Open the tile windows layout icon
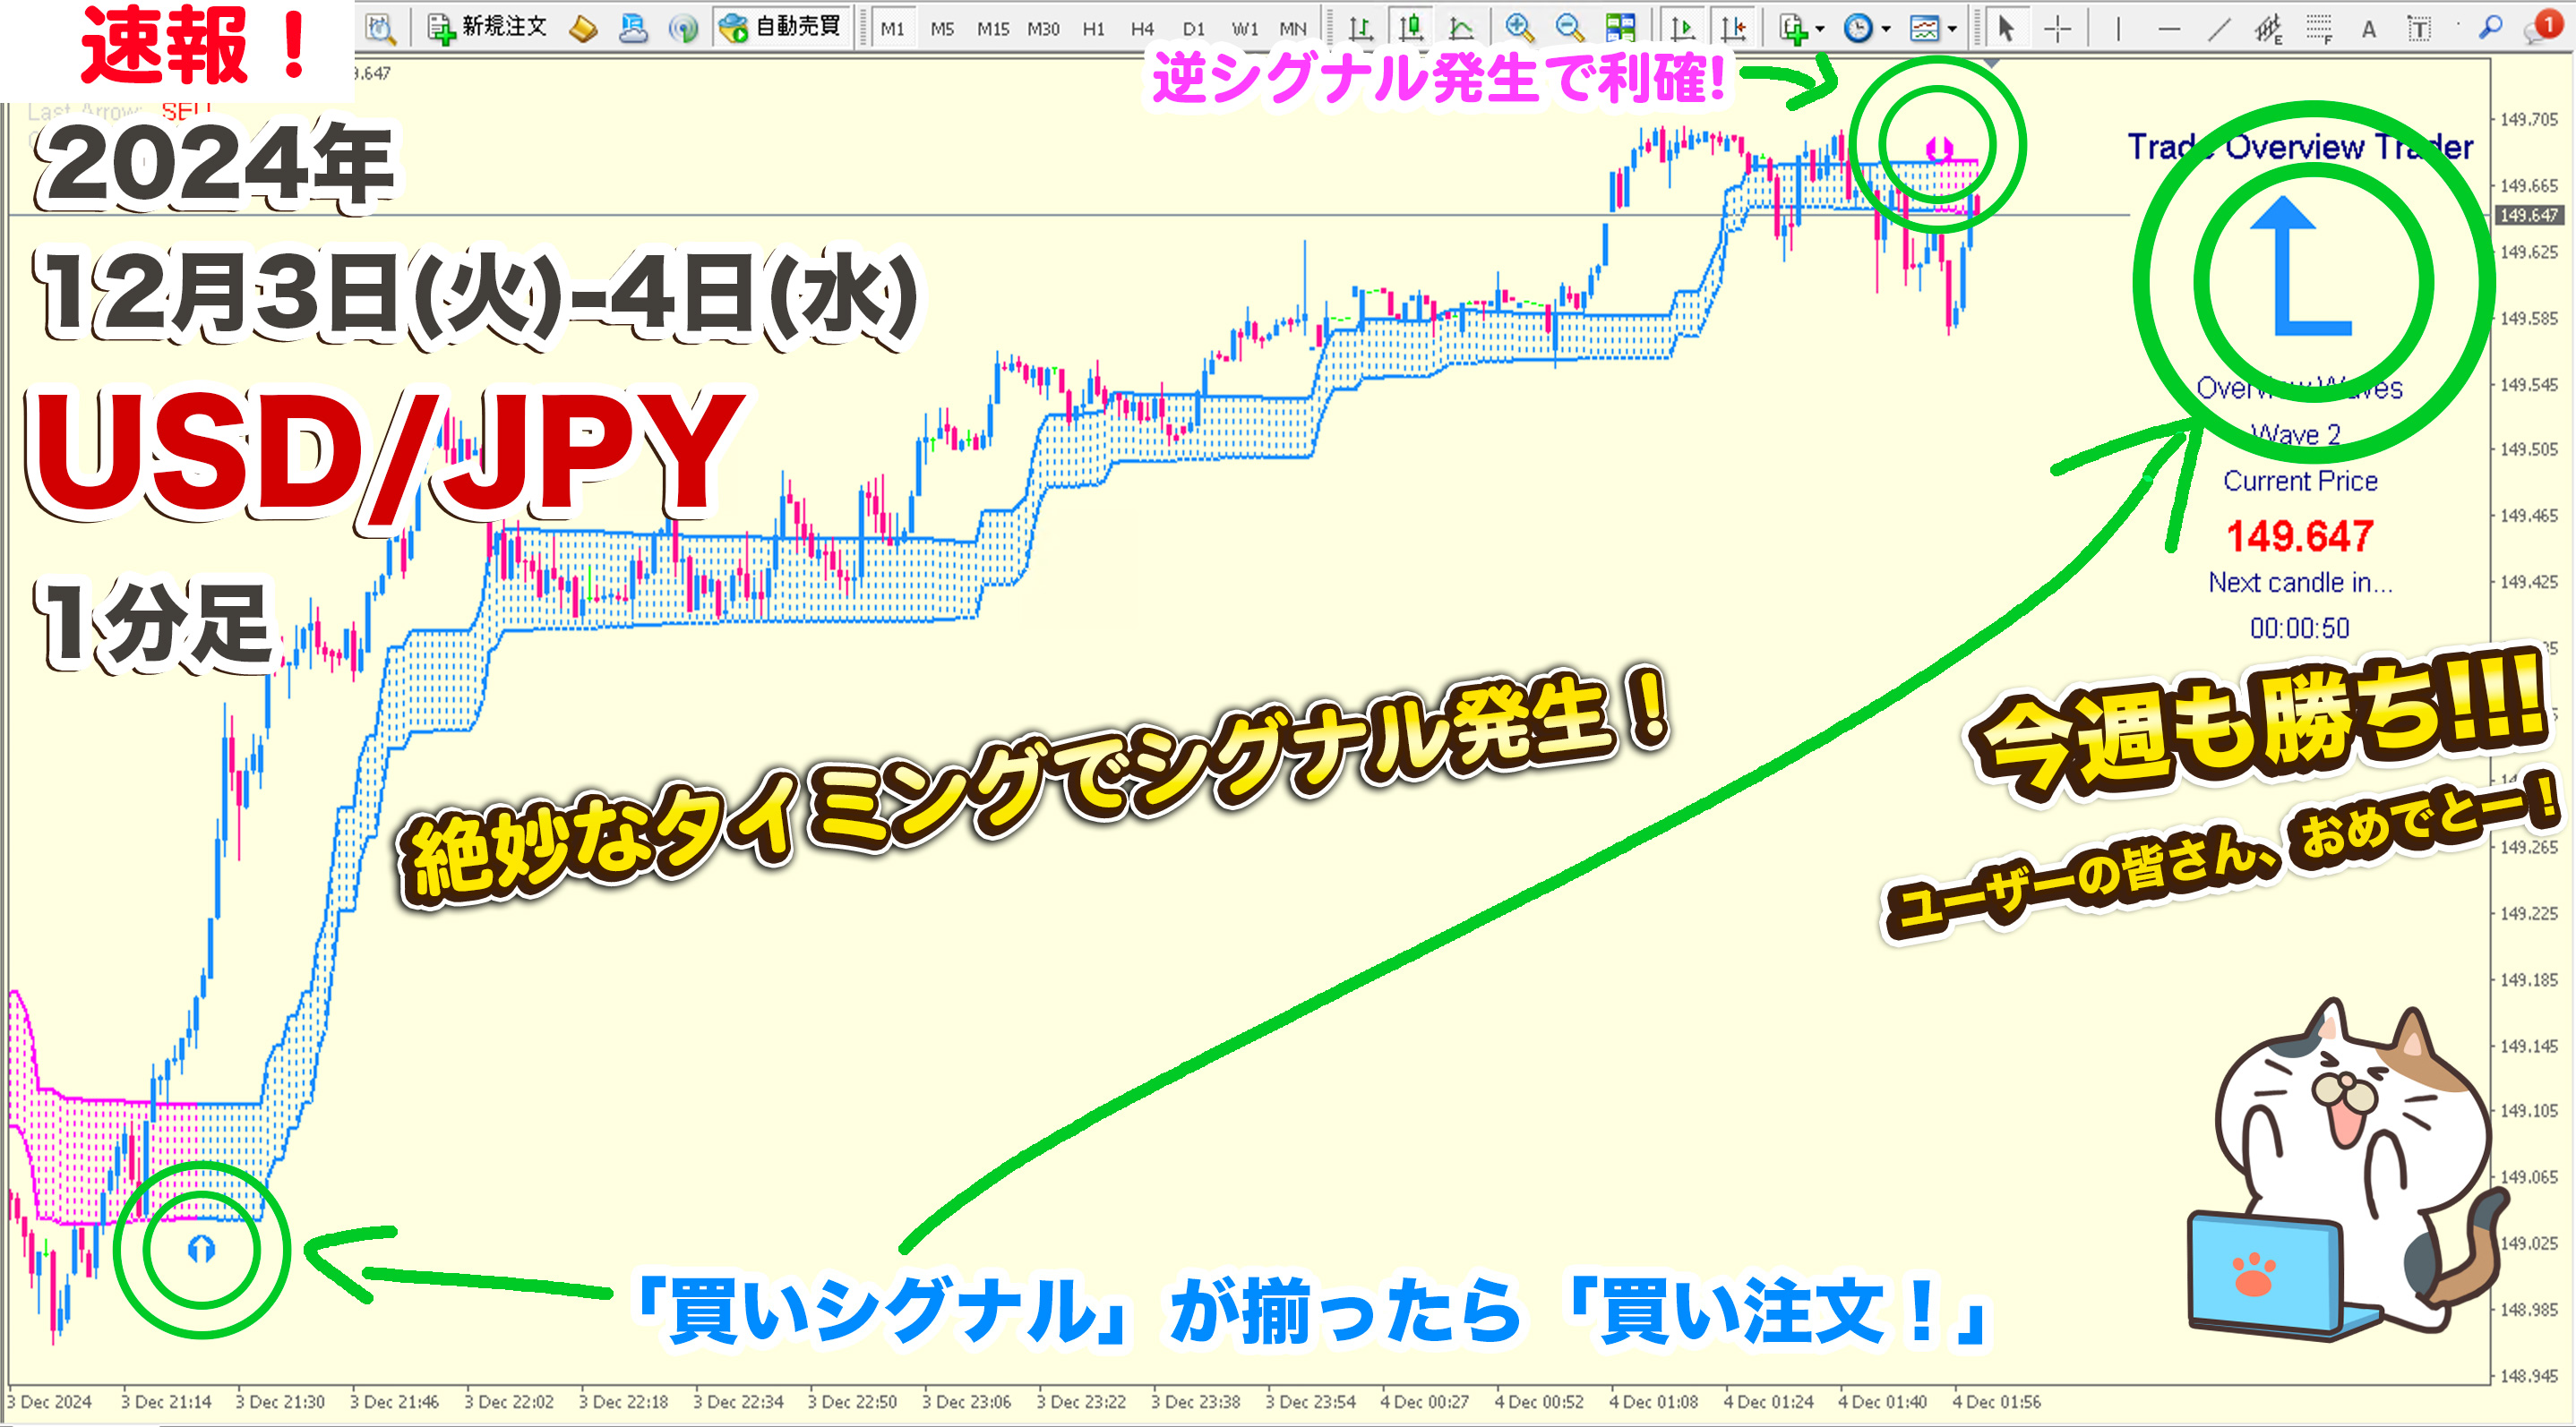The width and height of the screenshot is (2576, 1427). click(x=1620, y=28)
